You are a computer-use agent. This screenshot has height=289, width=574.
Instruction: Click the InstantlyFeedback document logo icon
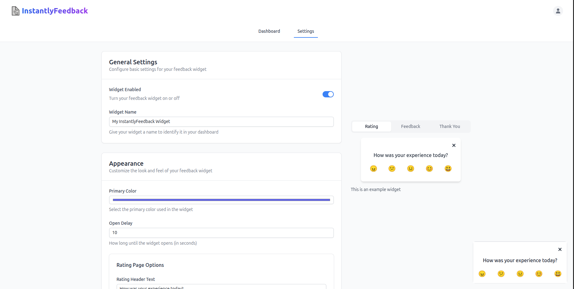pos(15,11)
